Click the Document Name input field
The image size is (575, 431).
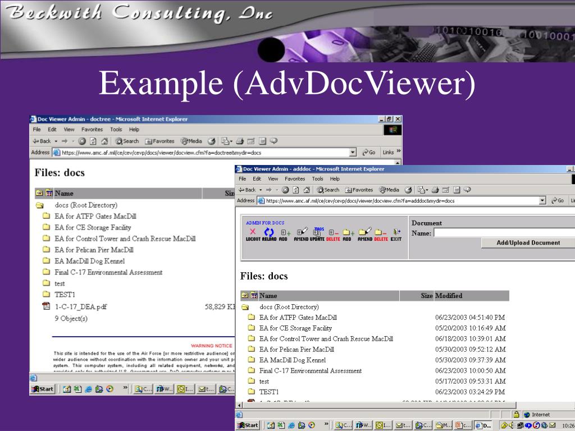504,233
